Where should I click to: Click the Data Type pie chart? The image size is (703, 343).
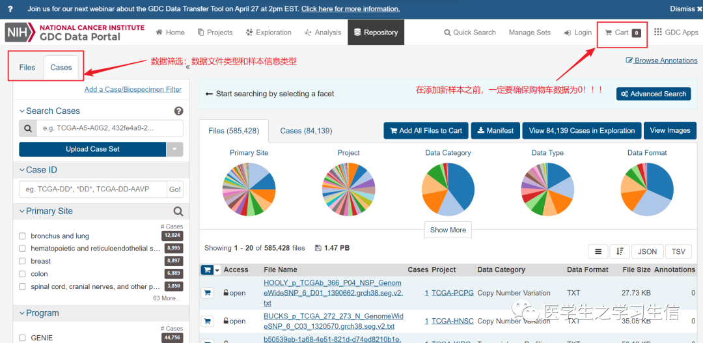coord(547,189)
